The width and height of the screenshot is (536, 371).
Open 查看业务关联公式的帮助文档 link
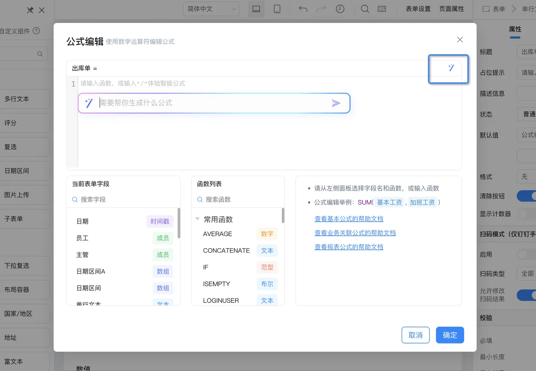[355, 233]
